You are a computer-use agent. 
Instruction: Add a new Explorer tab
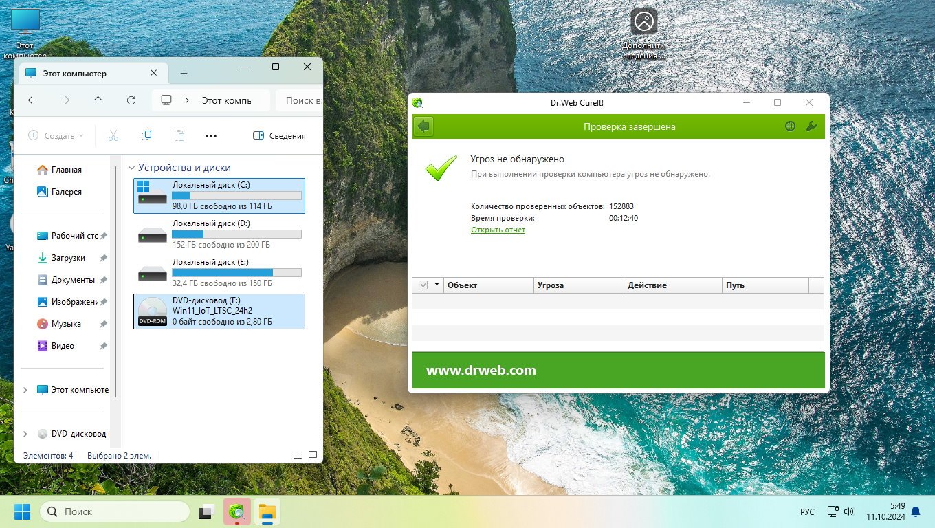pos(184,74)
